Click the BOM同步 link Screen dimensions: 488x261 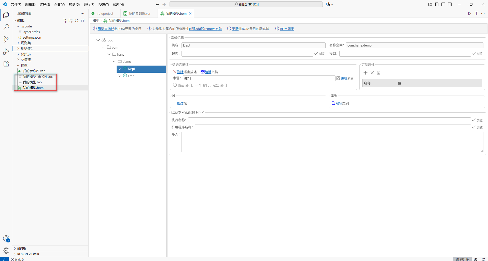point(287,29)
